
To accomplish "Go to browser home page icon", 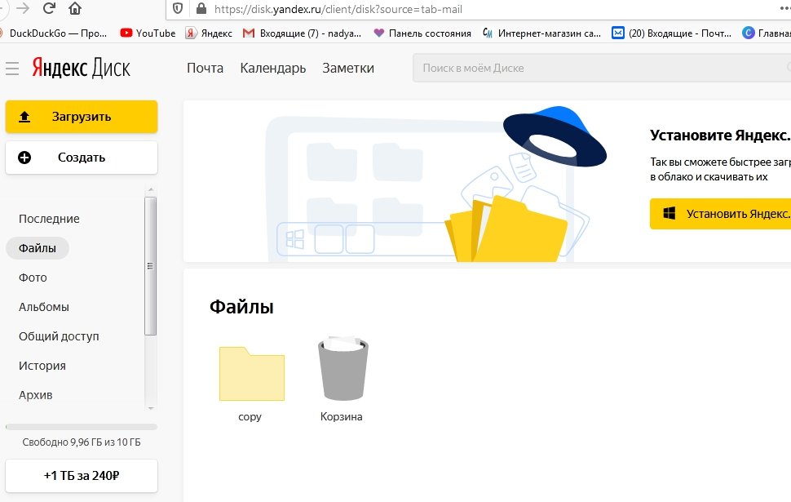I will click(75, 8).
